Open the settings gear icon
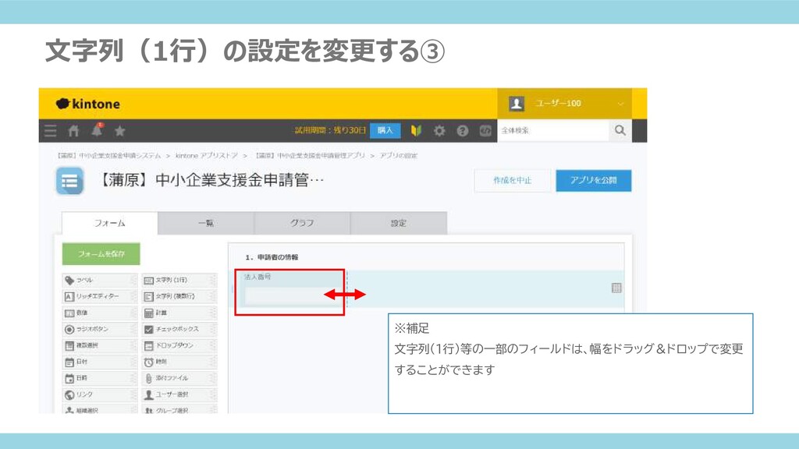The height and width of the screenshot is (449, 799). [439, 131]
